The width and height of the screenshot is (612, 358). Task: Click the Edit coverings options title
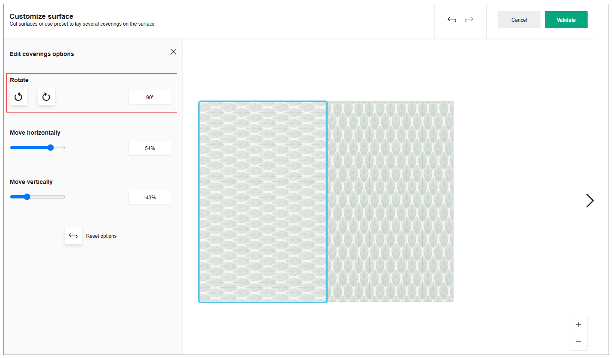click(42, 53)
